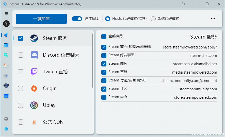
Task: Select Origin list item
Action: click(x=53, y=89)
